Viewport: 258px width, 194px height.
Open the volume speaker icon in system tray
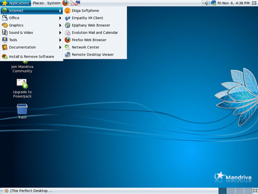tap(207, 3)
